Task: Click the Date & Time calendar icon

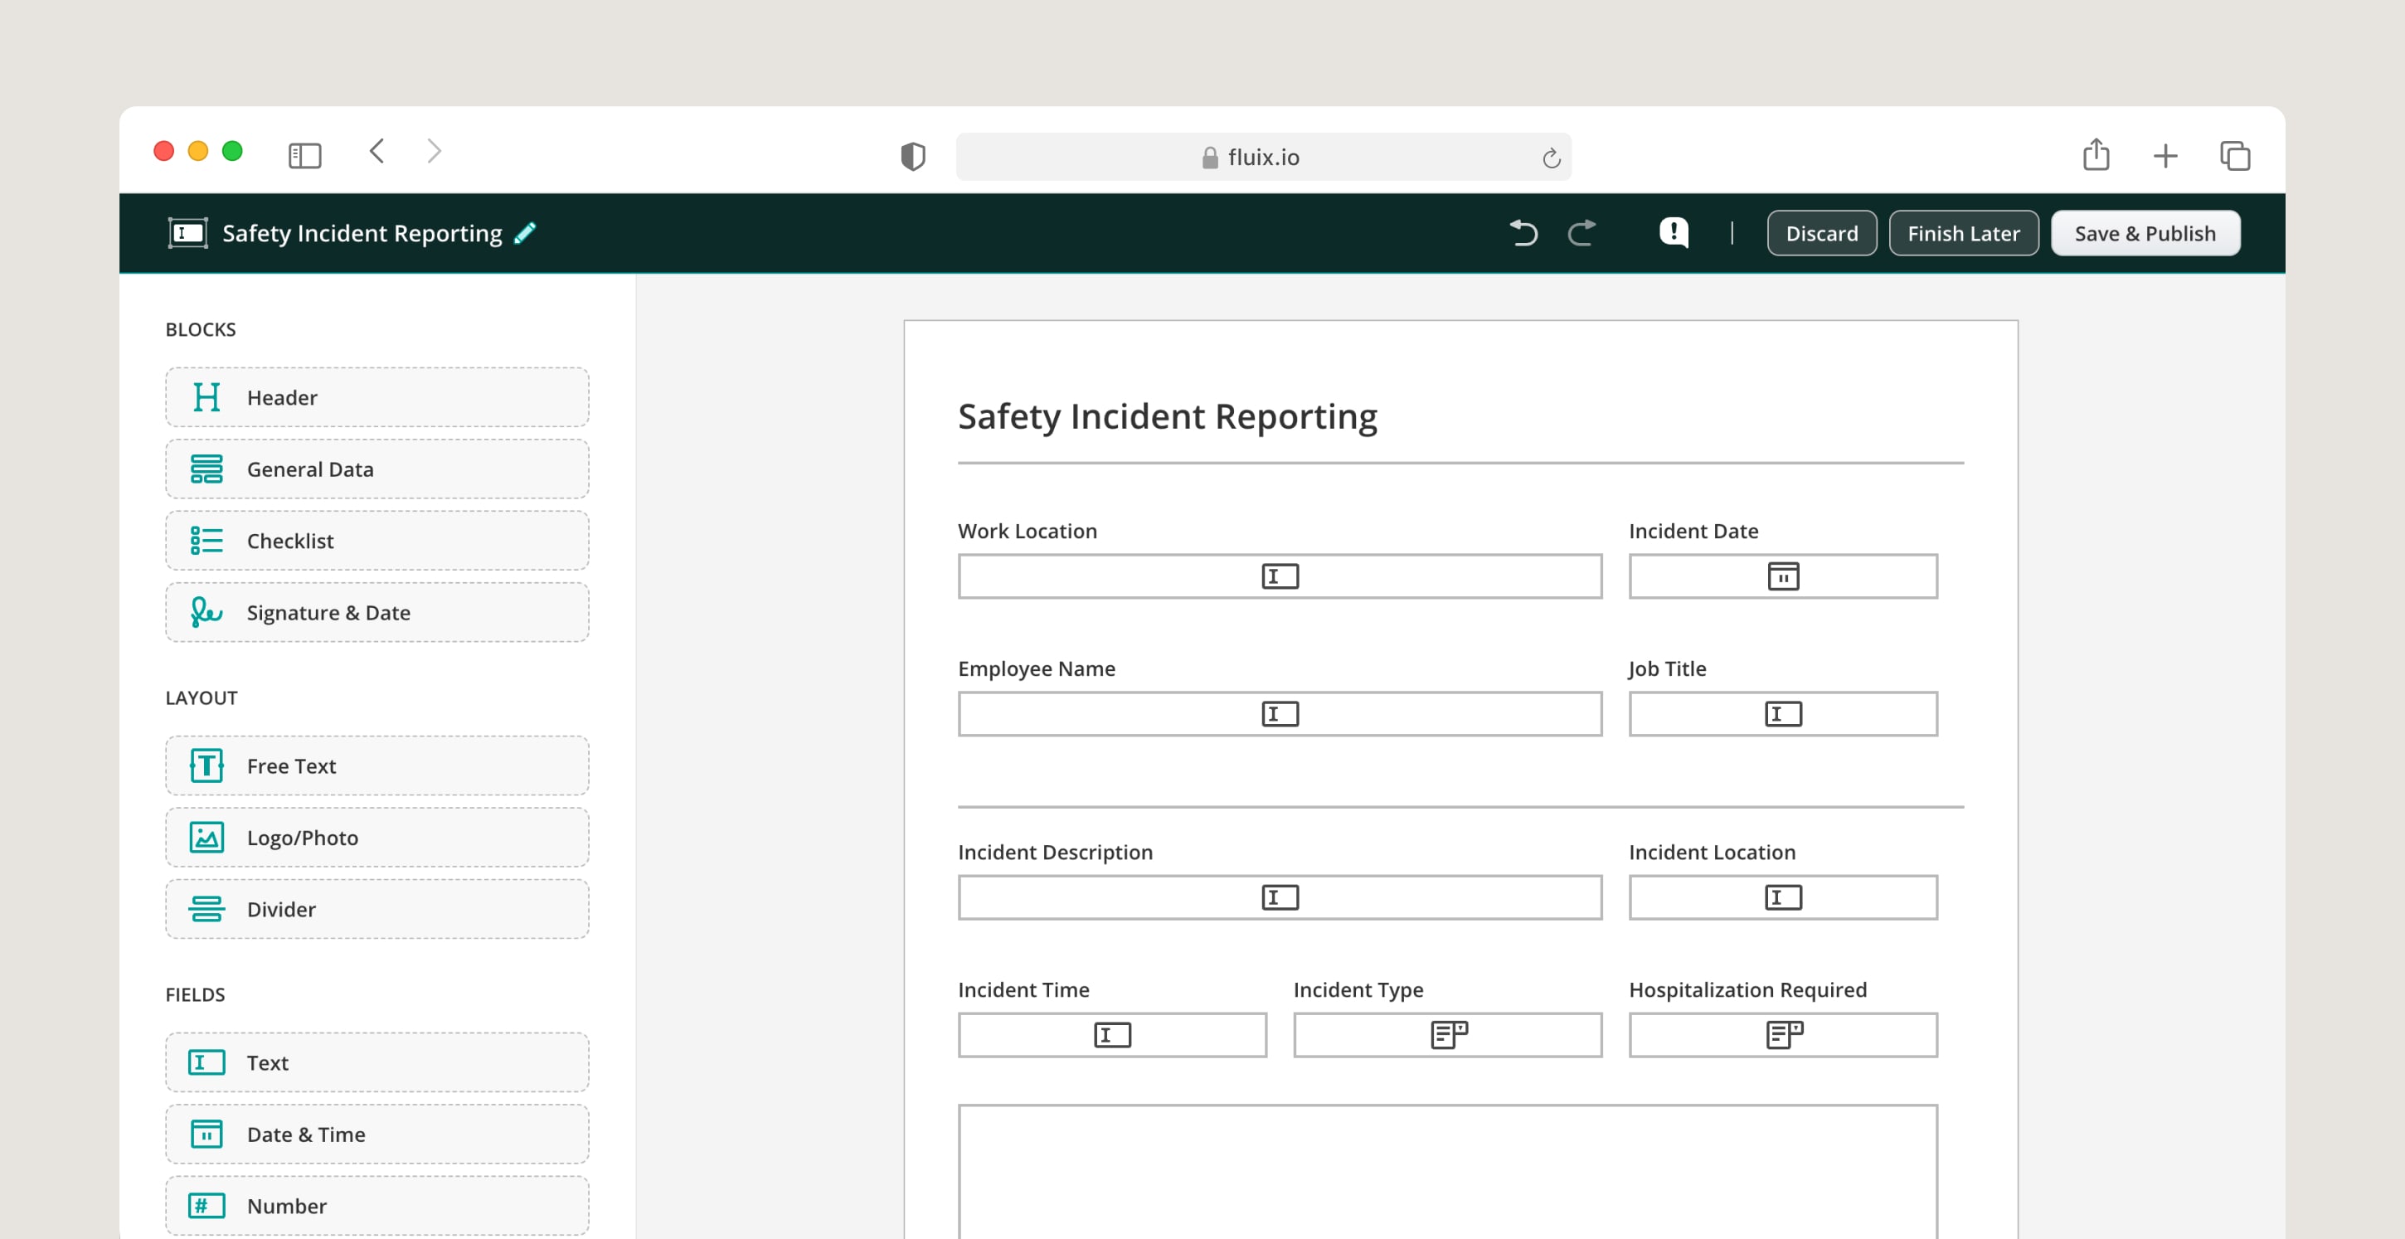Action: tap(206, 1135)
